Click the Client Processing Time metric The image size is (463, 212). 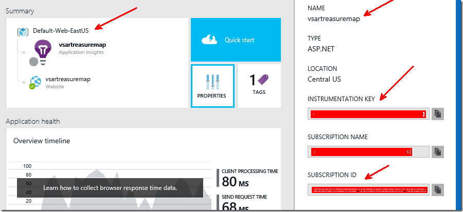247,178
